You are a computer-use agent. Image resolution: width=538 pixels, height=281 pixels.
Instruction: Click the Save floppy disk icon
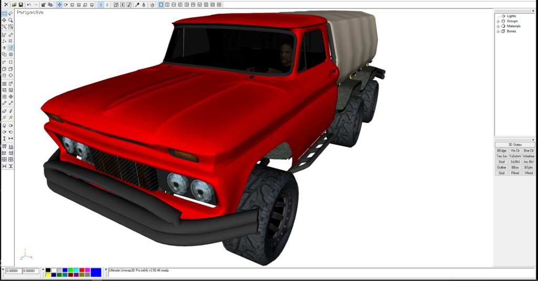(x=20, y=5)
